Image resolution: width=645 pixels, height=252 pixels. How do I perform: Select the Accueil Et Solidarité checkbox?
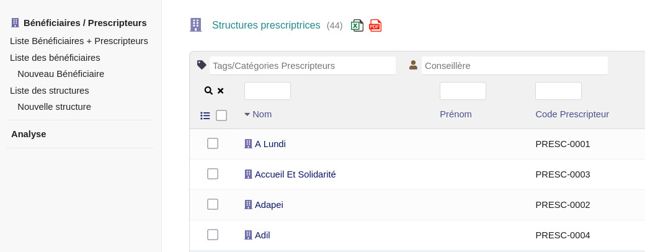pos(213,174)
